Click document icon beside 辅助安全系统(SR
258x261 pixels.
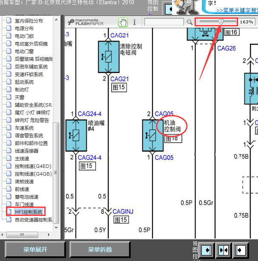[x=9, y=105]
